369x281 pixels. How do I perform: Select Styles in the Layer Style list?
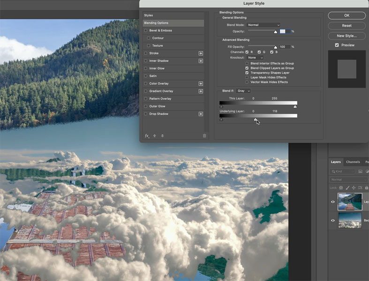click(x=173, y=15)
